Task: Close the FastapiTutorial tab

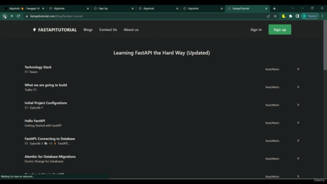Action: pyautogui.click(x=266, y=9)
